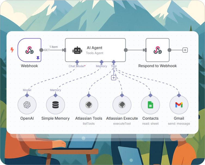This screenshot has height=165, width=205.
Task: Click the Chat Model connector diamond
Action: (77, 62)
